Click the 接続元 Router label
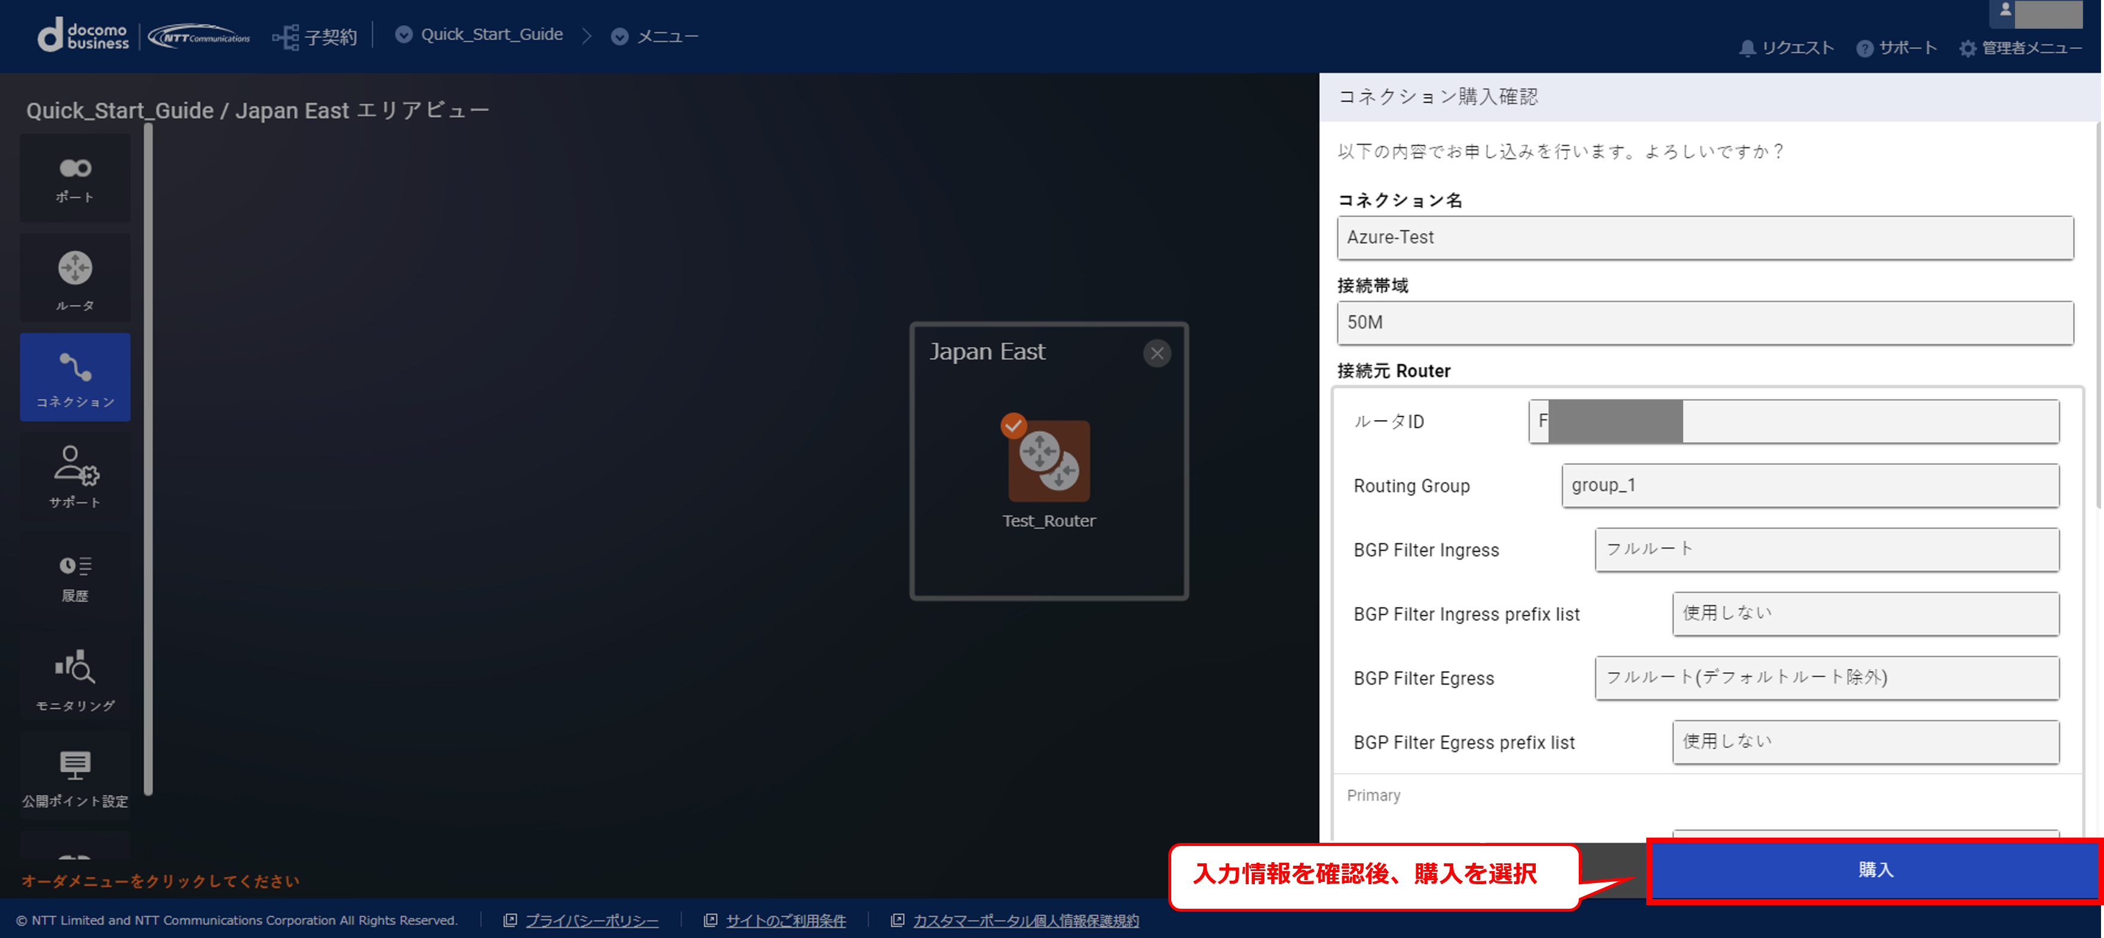 tap(1394, 370)
